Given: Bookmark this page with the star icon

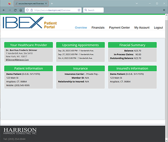Looking at the screenshot, I should click(x=79, y=10).
